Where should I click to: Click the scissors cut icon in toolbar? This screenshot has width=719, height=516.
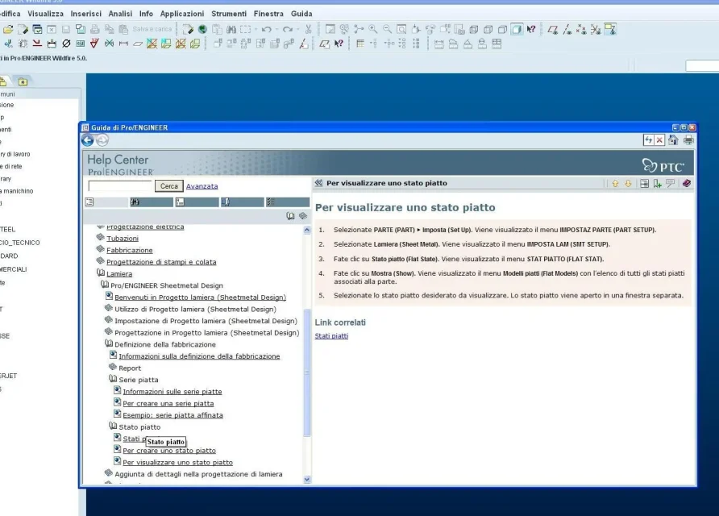coord(308,29)
